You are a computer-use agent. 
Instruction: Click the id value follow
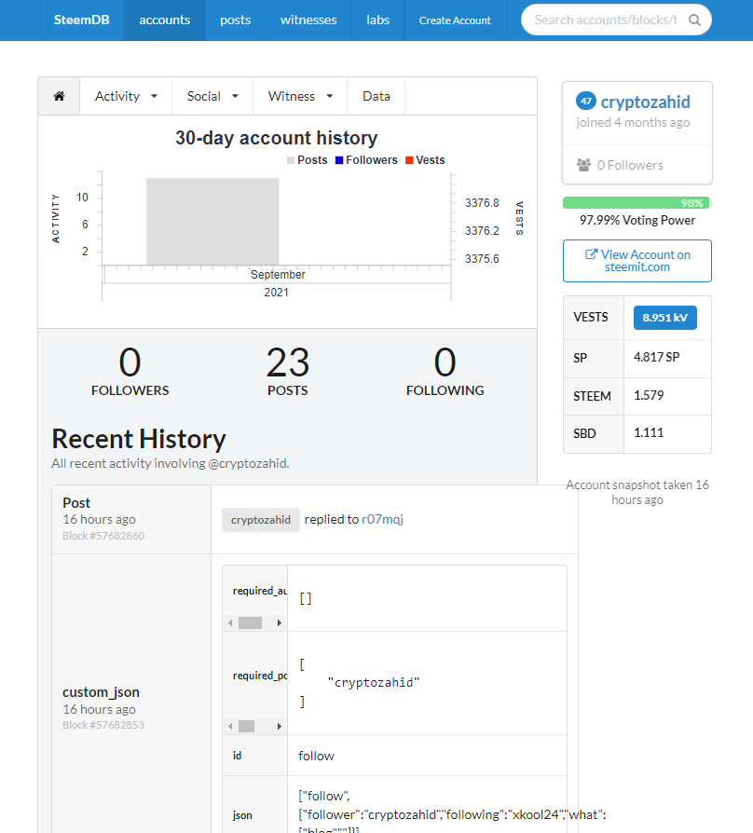coord(316,756)
